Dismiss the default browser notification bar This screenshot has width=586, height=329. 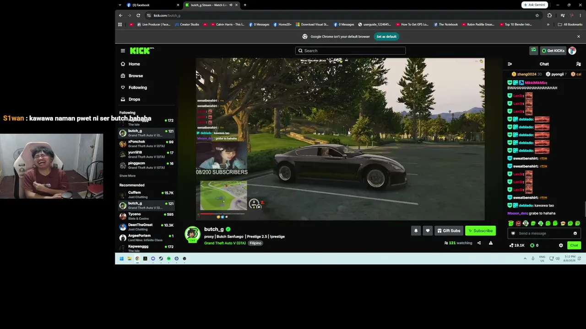point(578,37)
